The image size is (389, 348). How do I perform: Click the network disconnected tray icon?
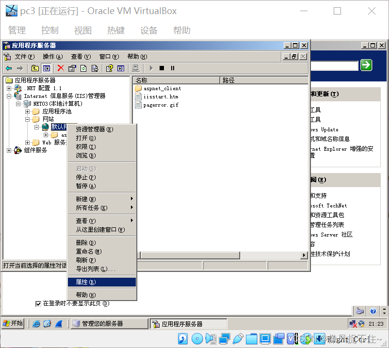coord(353,324)
